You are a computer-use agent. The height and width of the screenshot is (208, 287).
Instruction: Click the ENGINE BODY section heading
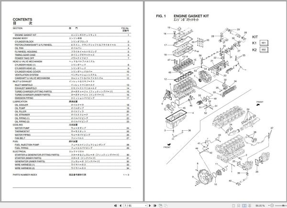(x=20, y=38)
